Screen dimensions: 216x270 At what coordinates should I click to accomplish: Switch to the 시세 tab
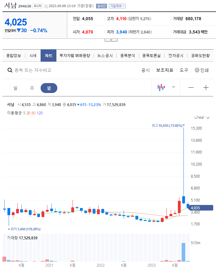click(x=32, y=56)
